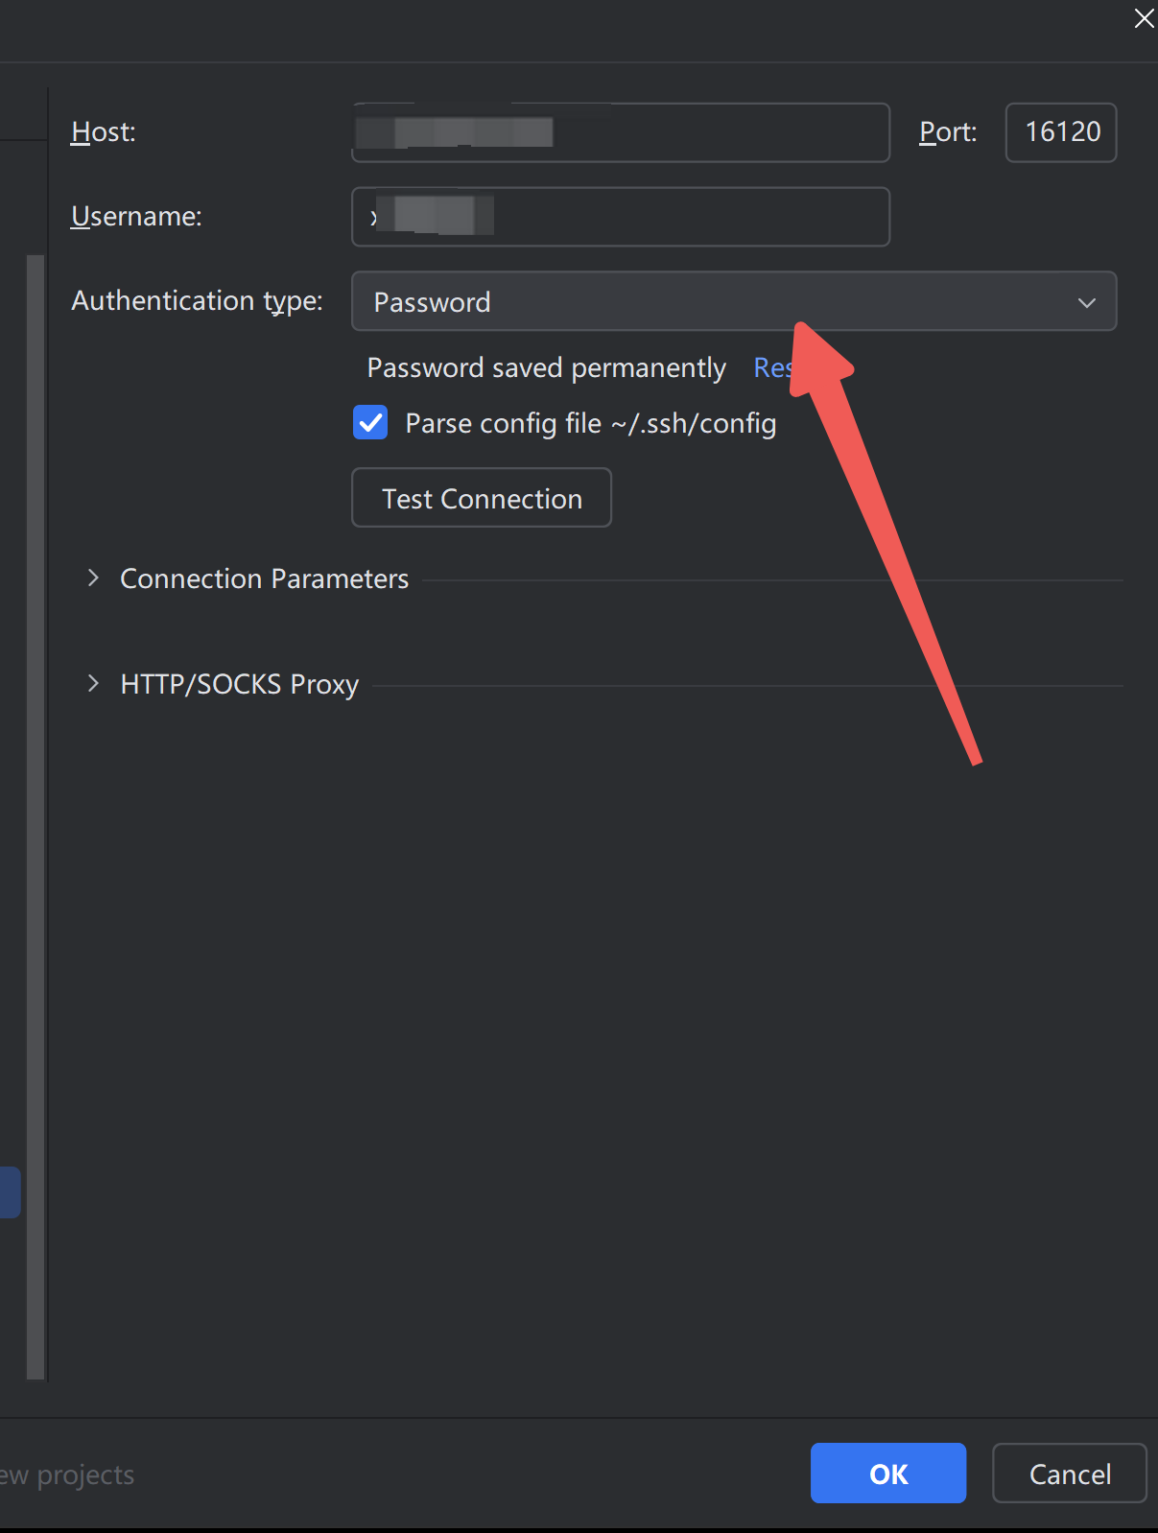Click the Host label text
Image resolution: width=1158 pixels, height=1533 pixels.
[104, 132]
